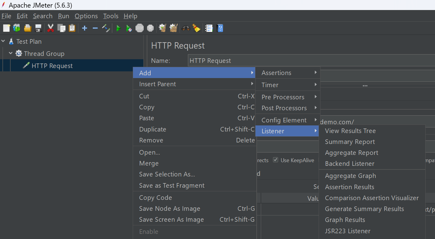Expand the Pre Processors submenu
This screenshot has height=239, width=435.
[288, 97]
